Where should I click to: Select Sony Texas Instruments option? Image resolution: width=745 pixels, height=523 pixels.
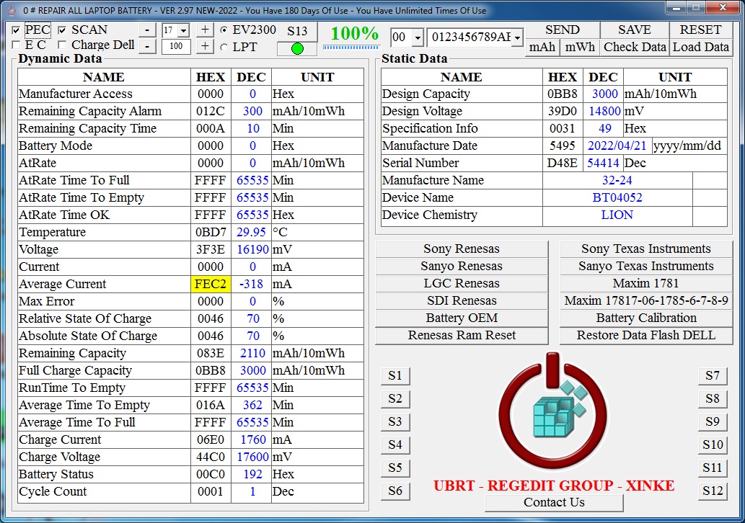coord(645,249)
